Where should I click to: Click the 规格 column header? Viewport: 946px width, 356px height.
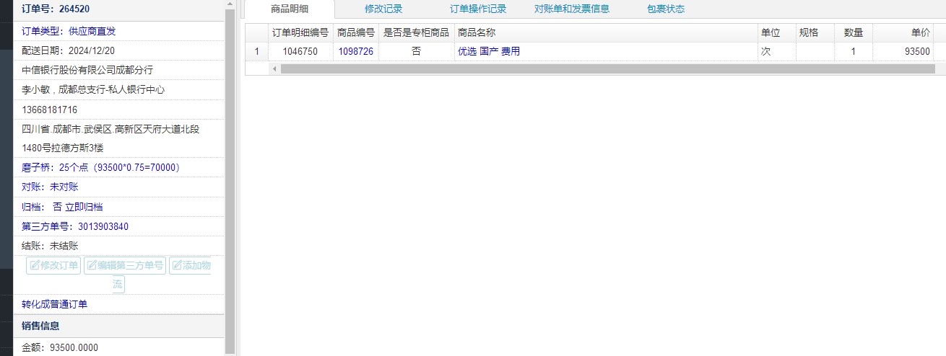pos(815,33)
